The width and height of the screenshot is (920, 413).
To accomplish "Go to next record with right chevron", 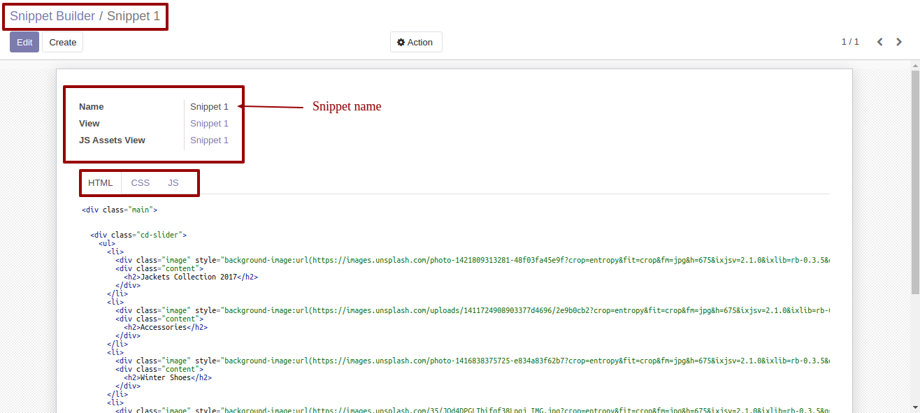I will 899,42.
